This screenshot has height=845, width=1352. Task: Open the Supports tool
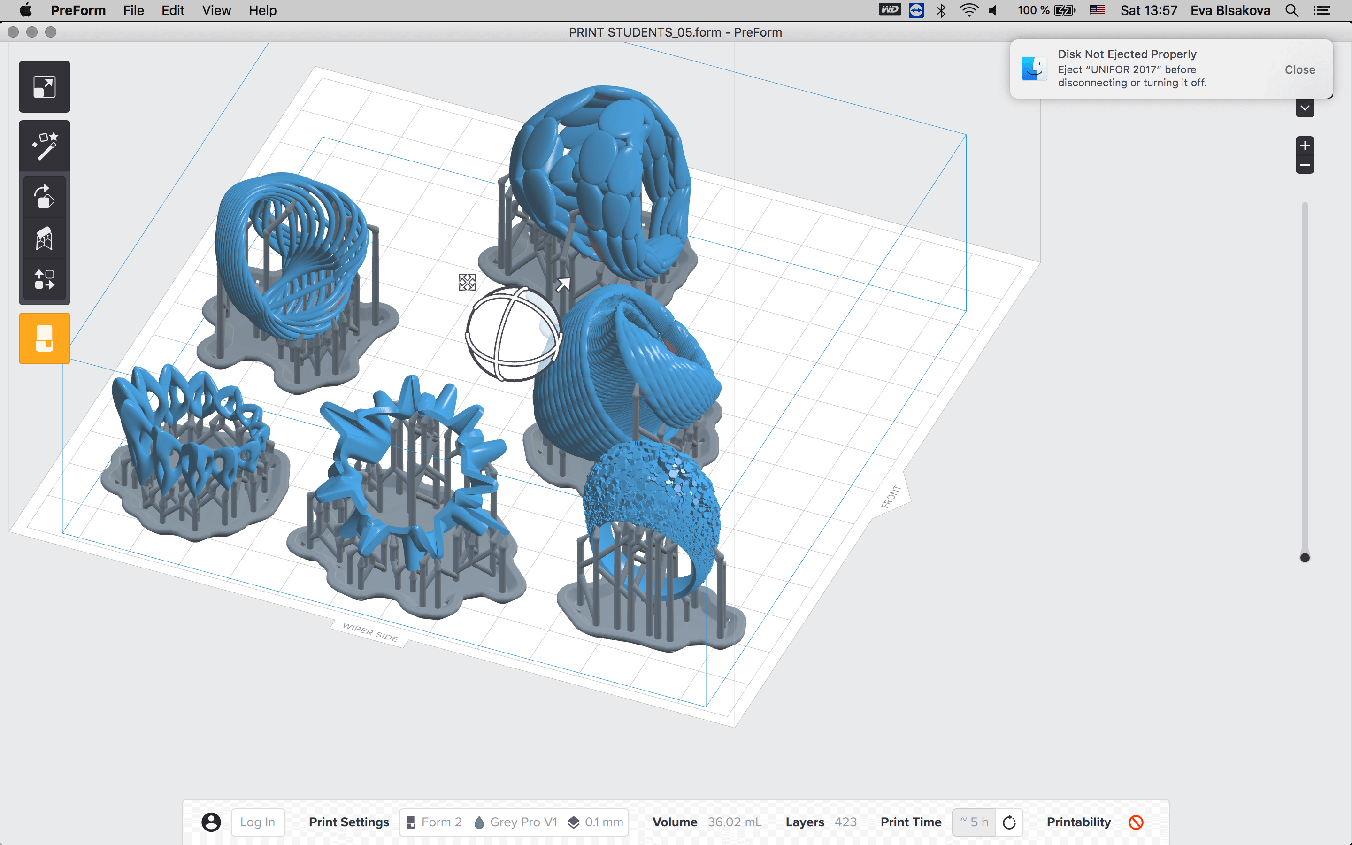[44, 238]
